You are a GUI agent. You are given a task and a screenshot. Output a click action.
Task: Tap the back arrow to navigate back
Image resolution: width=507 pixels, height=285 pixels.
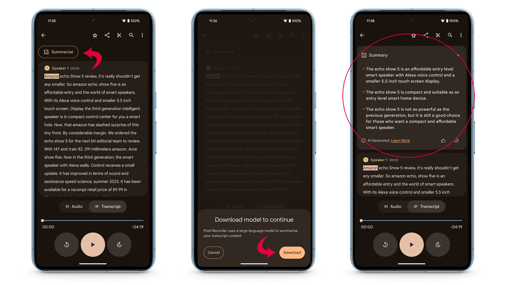point(44,35)
